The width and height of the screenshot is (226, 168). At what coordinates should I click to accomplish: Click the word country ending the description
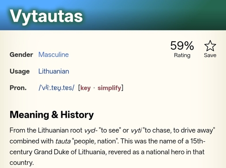(22, 163)
